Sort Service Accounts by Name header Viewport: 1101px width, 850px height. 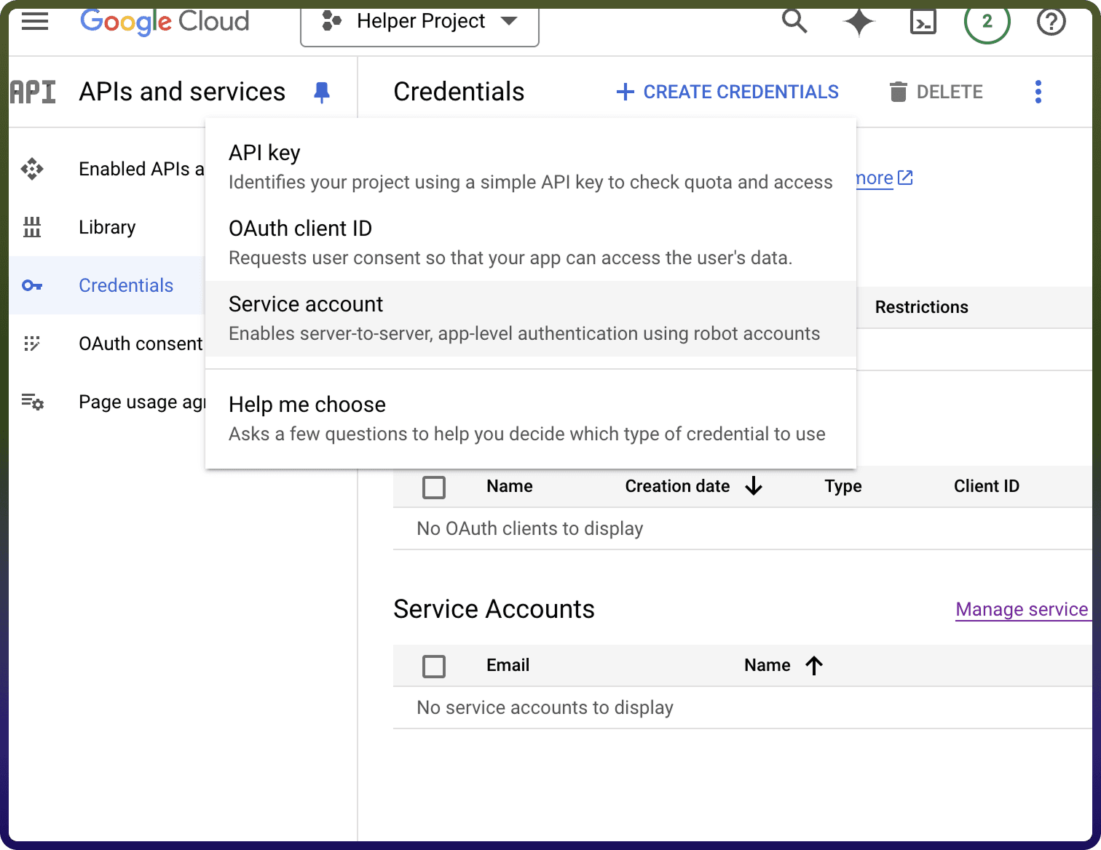coord(767,665)
